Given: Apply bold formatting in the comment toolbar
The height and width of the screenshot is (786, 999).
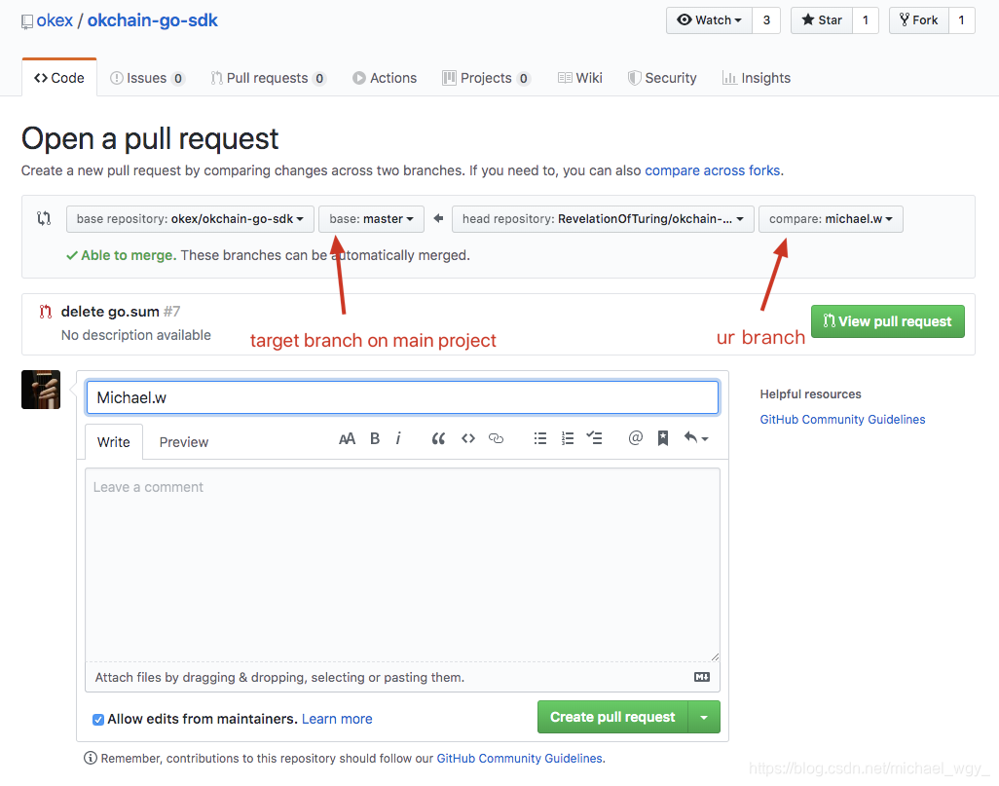Looking at the screenshot, I should click(x=375, y=438).
